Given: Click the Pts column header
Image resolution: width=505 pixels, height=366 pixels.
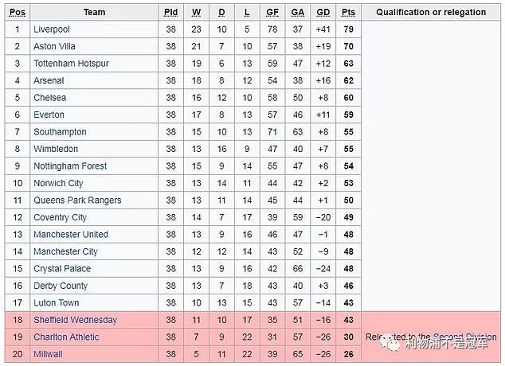Looking at the screenshot, I should (348, 12).
